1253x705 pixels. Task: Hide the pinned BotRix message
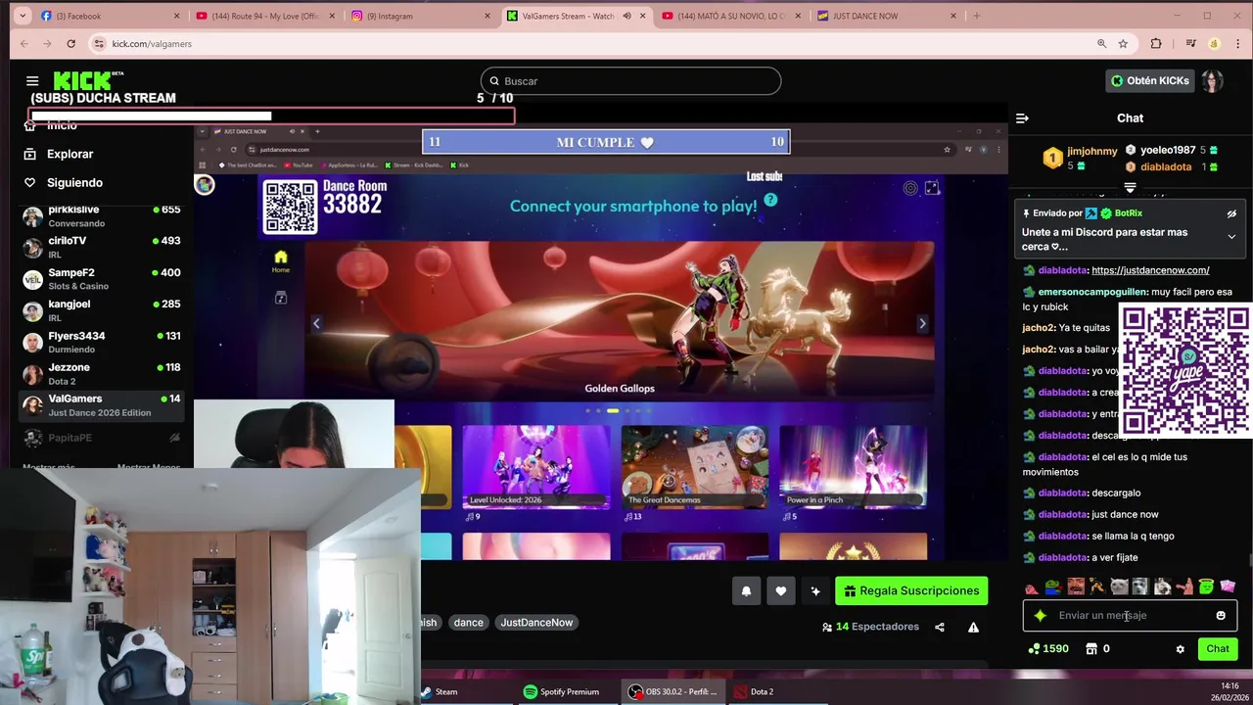[1231, 213]
